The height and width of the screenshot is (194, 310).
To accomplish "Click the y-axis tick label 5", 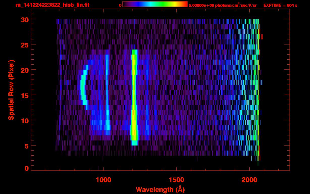I will click(27, 146).
